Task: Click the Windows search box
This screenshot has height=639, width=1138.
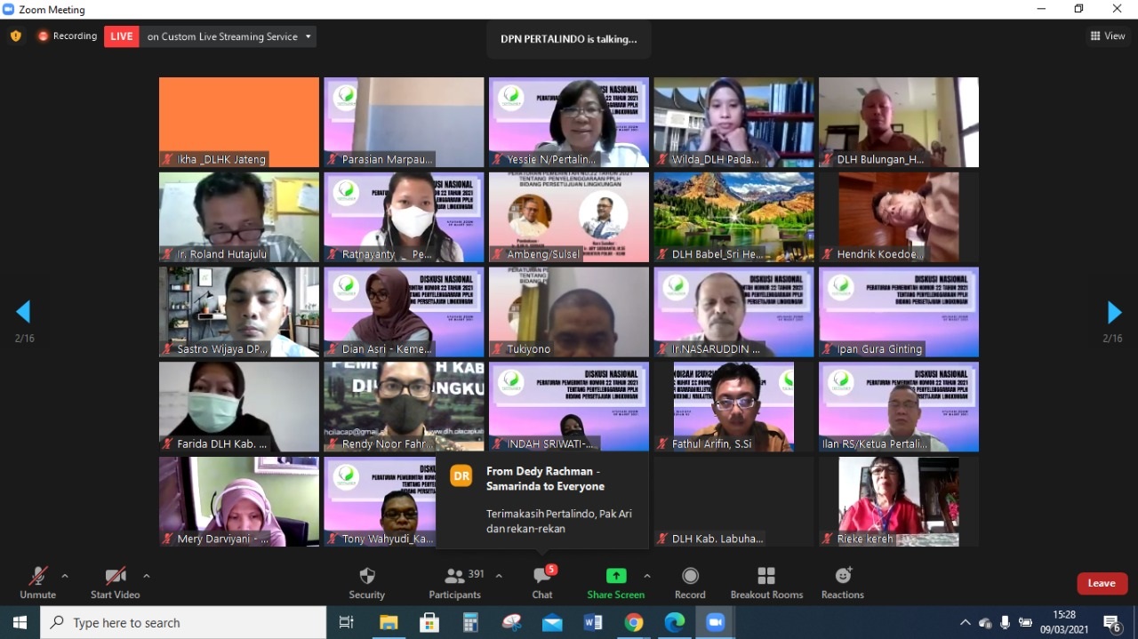Action: pyautogui.click(x=183, y=623)
